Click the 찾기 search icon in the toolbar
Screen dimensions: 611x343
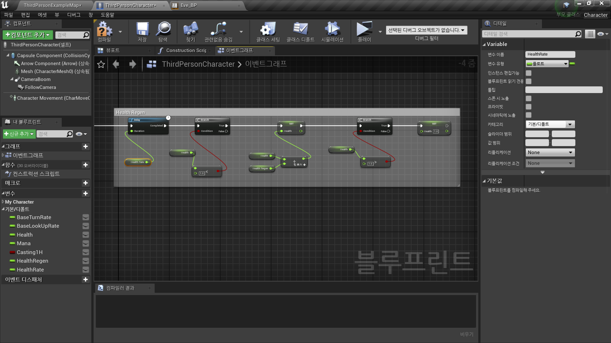pyautogui.click(x=190, y=30)
